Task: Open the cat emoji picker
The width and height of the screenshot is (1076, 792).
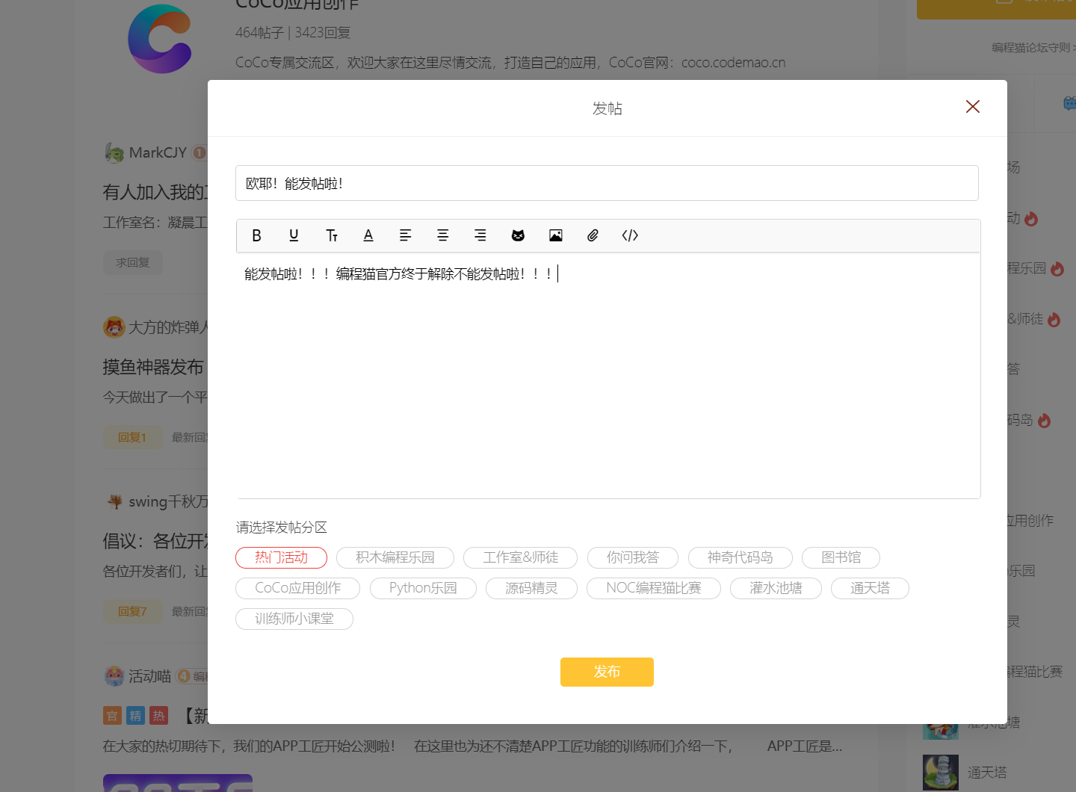Action: pos(518,235)
